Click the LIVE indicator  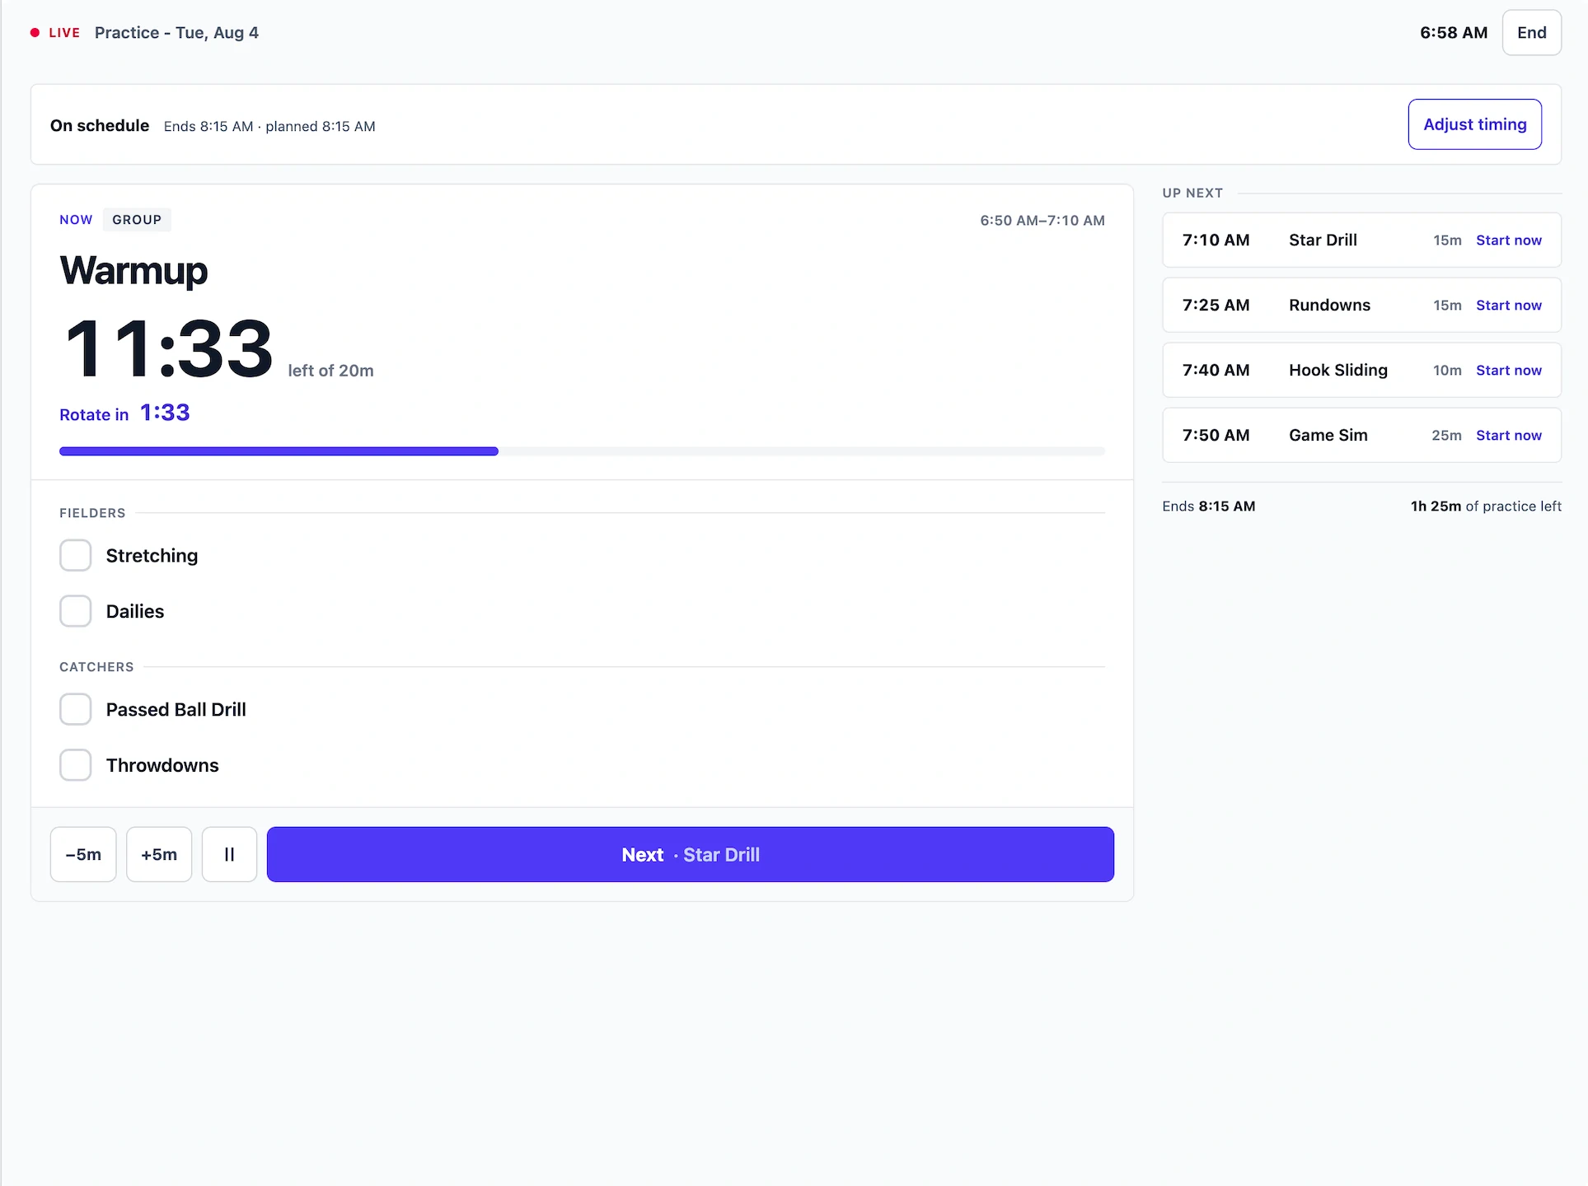point(55,33)
